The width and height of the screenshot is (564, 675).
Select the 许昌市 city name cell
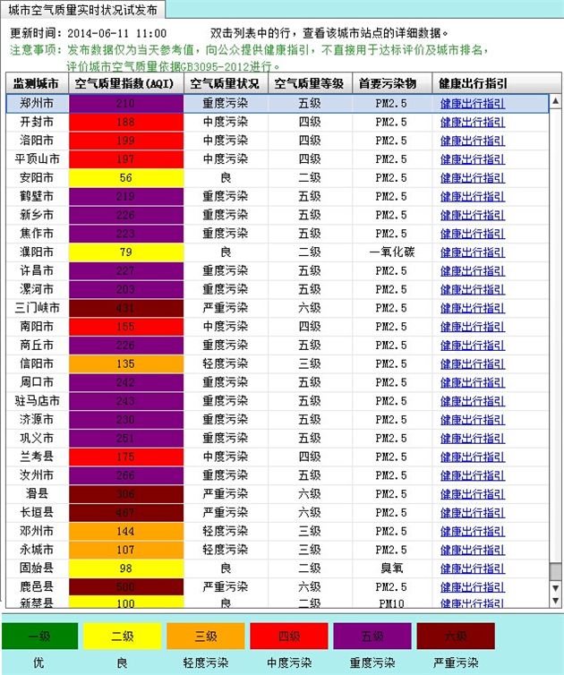click(38, 270)
